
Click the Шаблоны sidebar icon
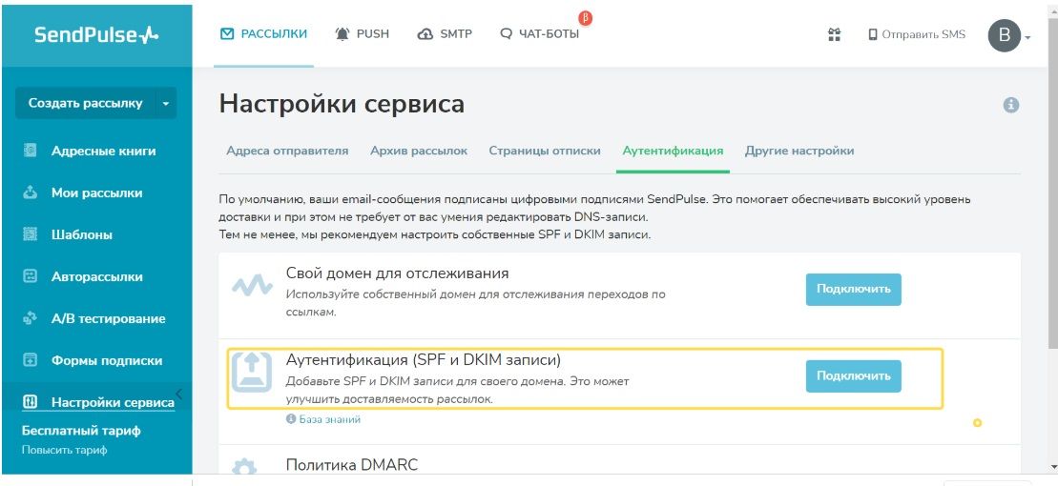coord(30,234)
